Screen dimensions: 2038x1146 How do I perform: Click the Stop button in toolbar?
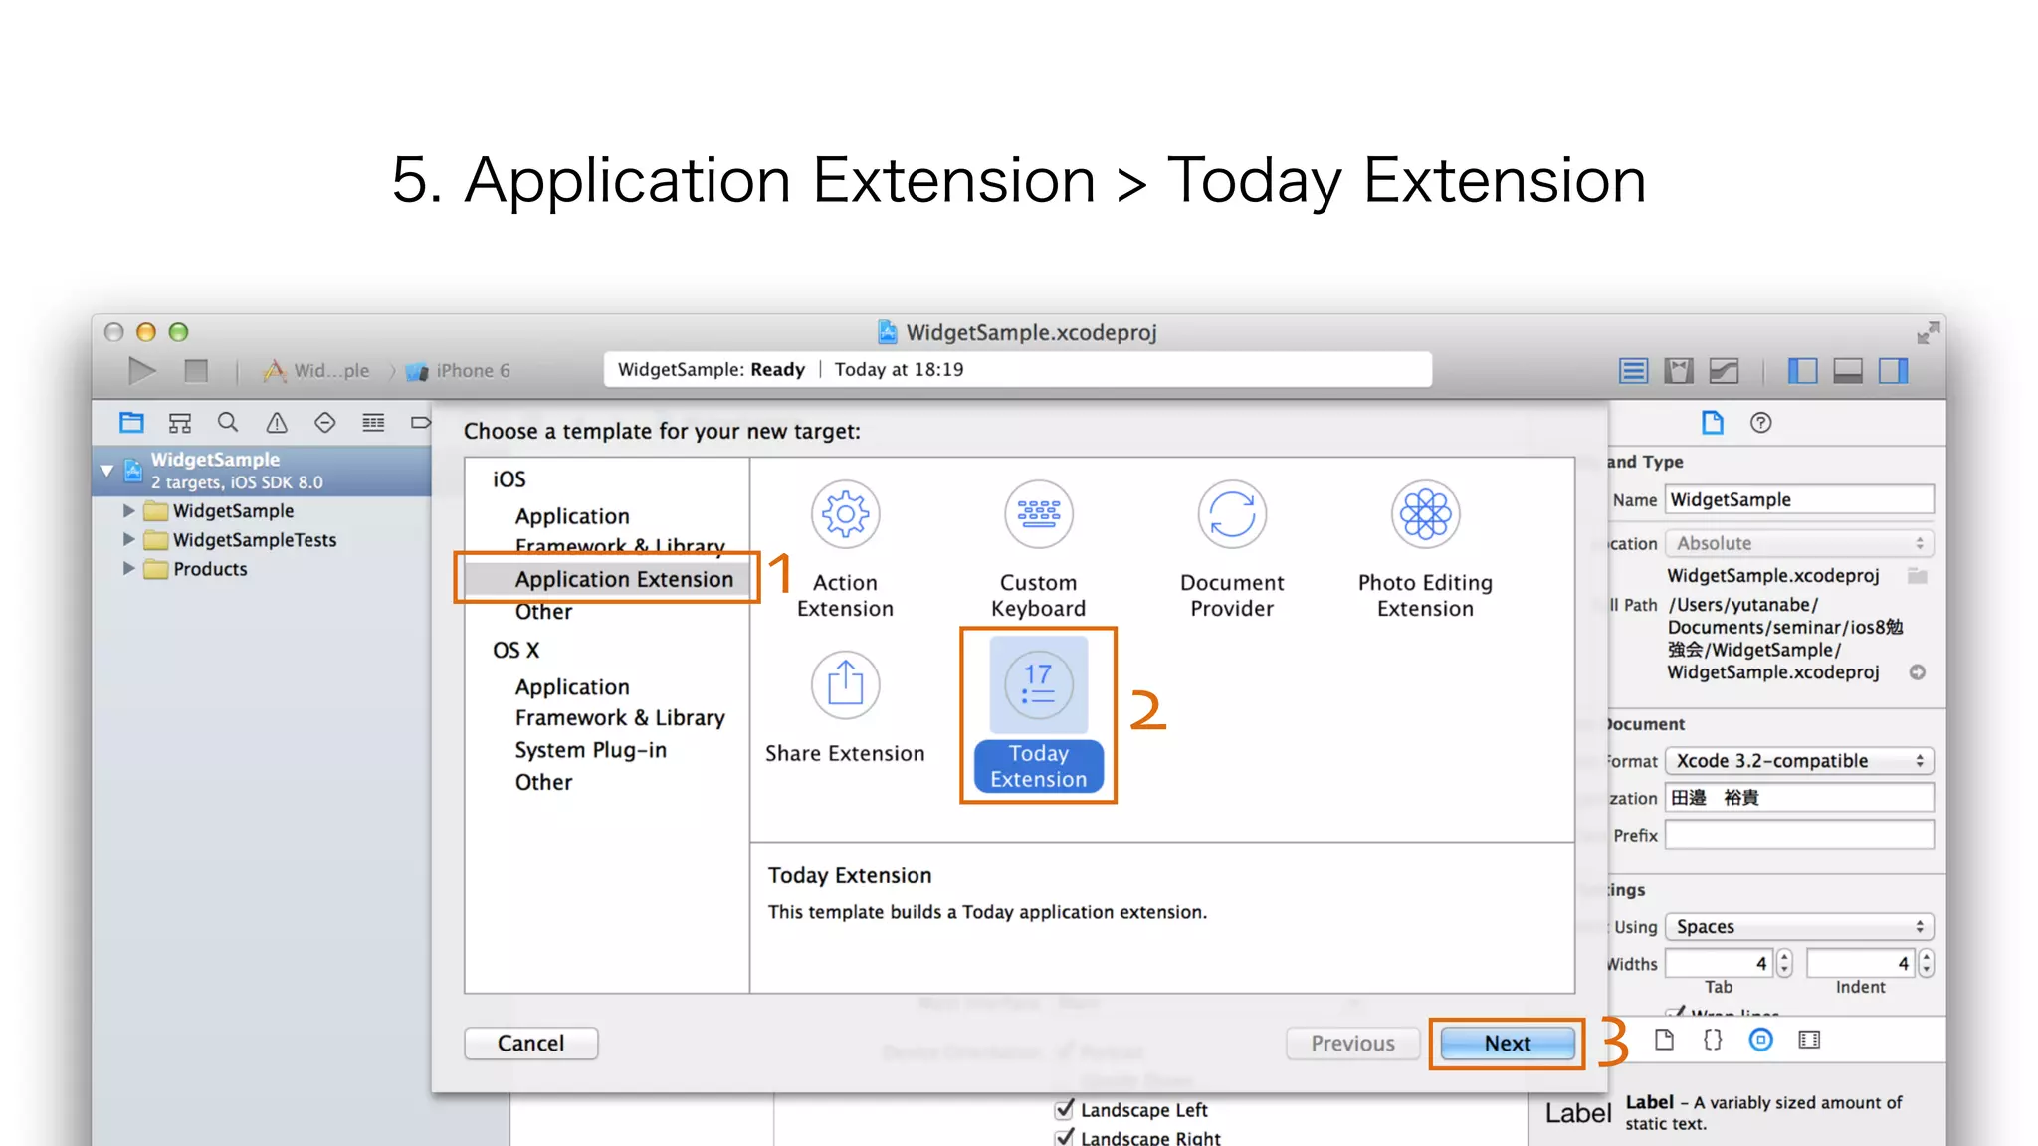[196, 371]
